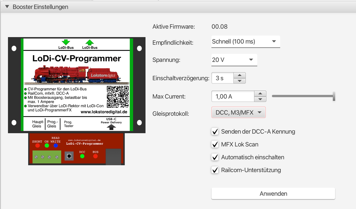Screen dimensions: 356x209
Task: Apply settings with Anwenden button
Action: pos(273,193)
